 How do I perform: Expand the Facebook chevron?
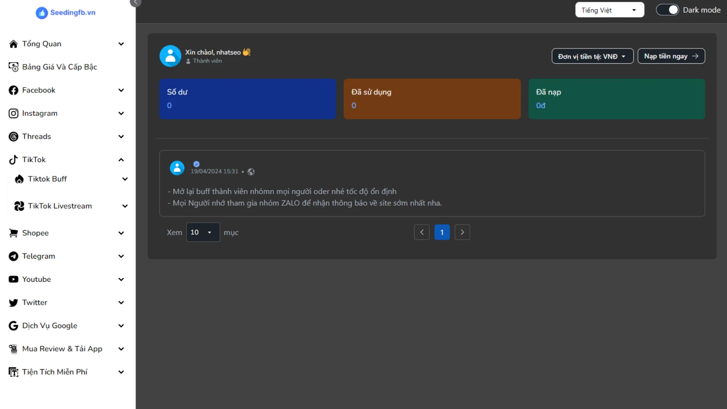point(121,90)
